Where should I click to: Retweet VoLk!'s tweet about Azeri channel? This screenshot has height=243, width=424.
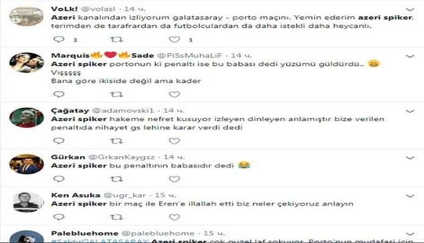click(117, 39)
